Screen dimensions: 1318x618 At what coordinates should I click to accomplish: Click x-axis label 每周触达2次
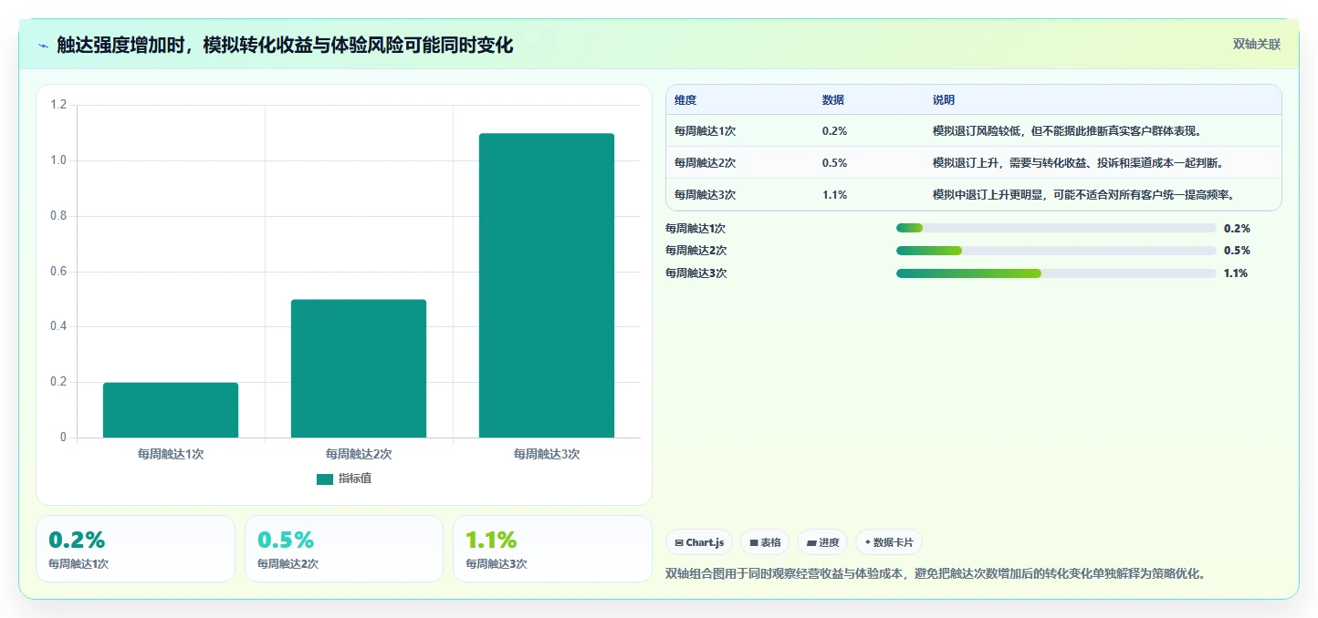coord(359,454)
